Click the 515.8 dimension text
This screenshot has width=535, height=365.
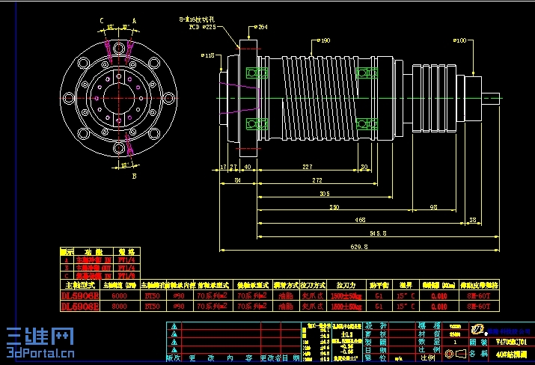(x=378, y=233)
